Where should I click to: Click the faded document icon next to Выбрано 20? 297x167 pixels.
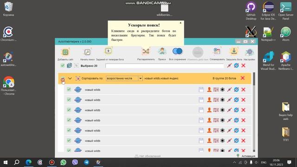click(x=76, y=65)
